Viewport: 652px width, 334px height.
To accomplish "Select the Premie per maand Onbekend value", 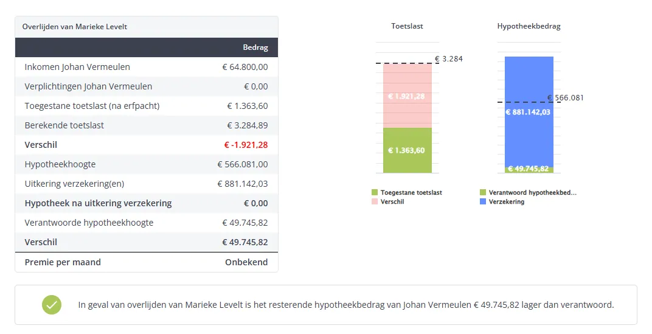I will click(246, 262).
